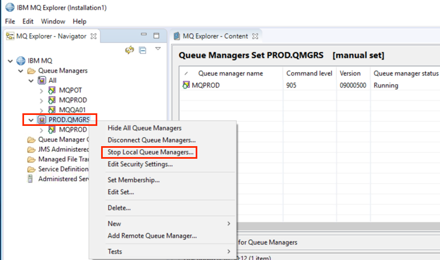
Task: Choose Edit Set... from context menu
Action: point(163,192)
